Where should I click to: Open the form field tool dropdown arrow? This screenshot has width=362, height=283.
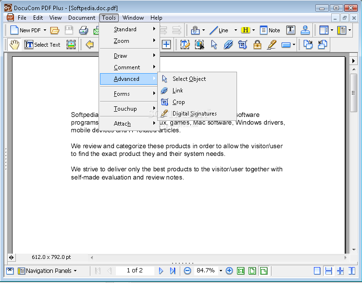[294, 44]
